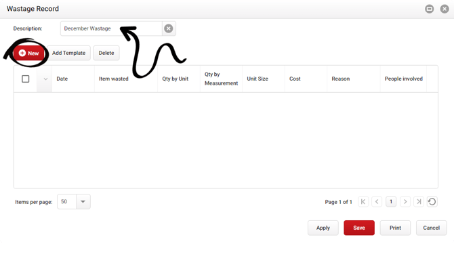Expand the column options chevron
Screen dimensions: 454x267
[x=45, y=79]
